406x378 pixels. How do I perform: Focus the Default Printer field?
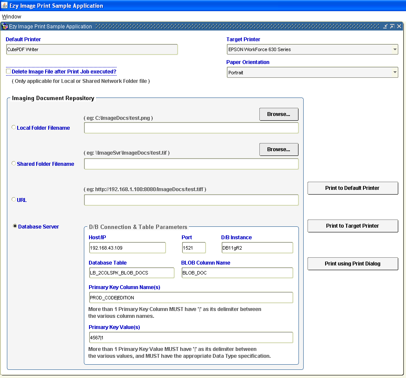[x=92, y=49]
